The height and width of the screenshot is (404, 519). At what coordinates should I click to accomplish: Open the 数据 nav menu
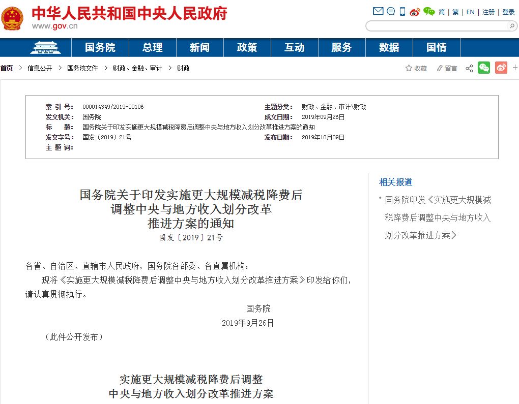pyautogui.click(x=389, y=47)
